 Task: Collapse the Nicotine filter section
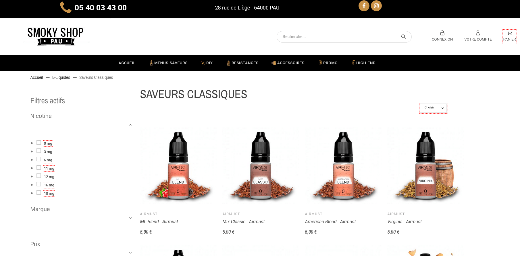click(130, 125)
